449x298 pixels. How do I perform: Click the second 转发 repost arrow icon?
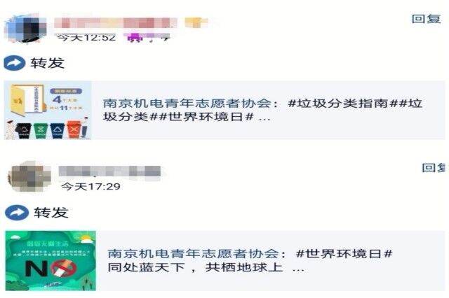17,213
